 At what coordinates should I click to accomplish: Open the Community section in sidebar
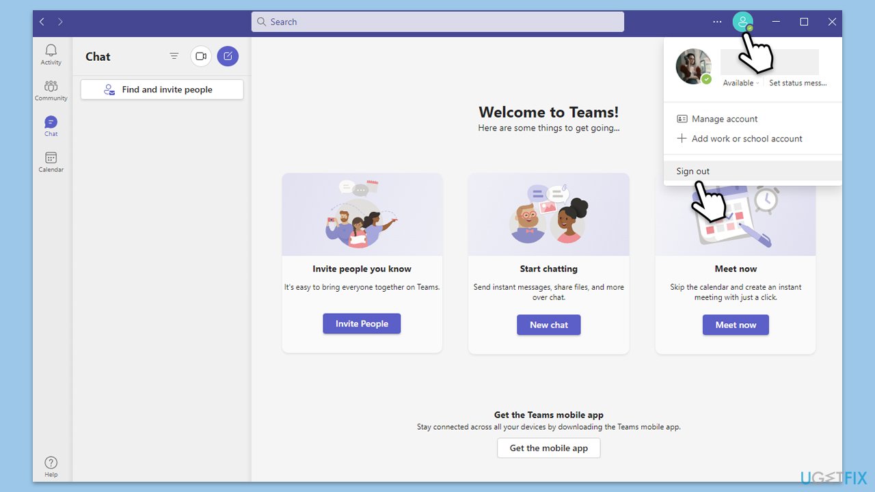tap(51, 90)
